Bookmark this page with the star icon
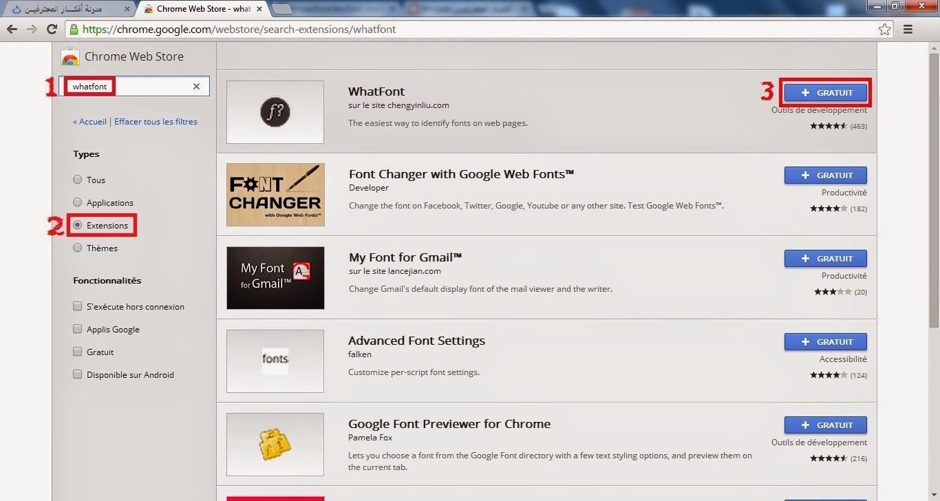 coord(885,30)
